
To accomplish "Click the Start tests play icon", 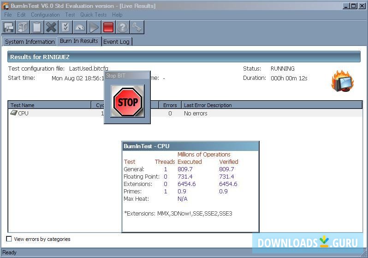I will [x=94, y=27].
